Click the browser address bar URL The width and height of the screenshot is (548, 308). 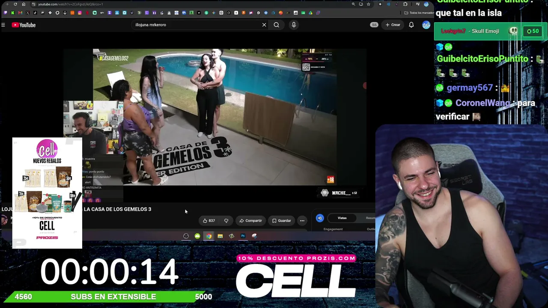[70, 4]
